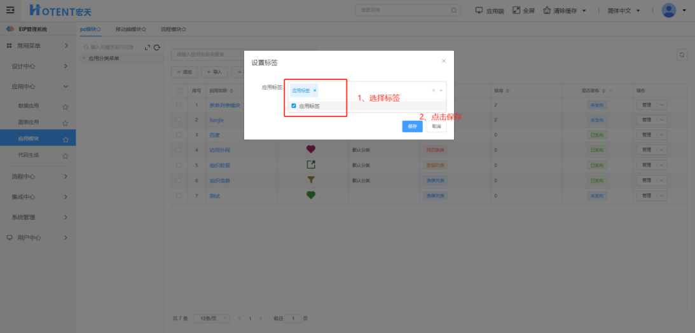Screen dimensions: 695x333
Task: Click the green heart icon in 测试 row
Action: (311, 195)
